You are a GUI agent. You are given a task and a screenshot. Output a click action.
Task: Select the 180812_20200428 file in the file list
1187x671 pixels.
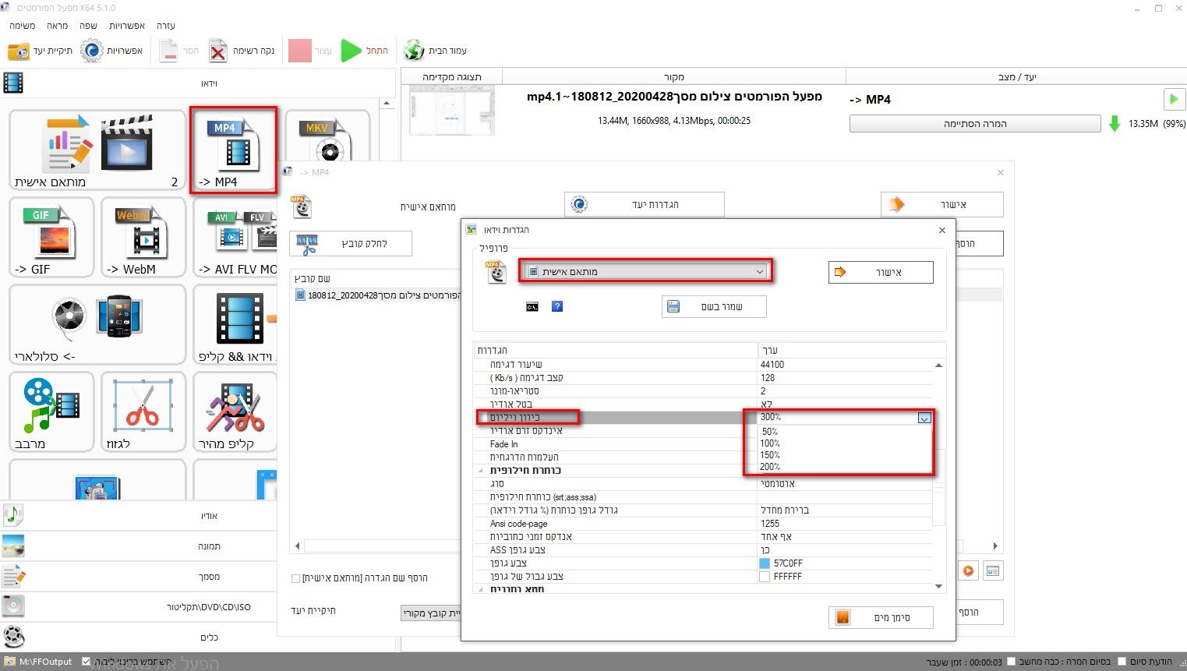(379, 295)
